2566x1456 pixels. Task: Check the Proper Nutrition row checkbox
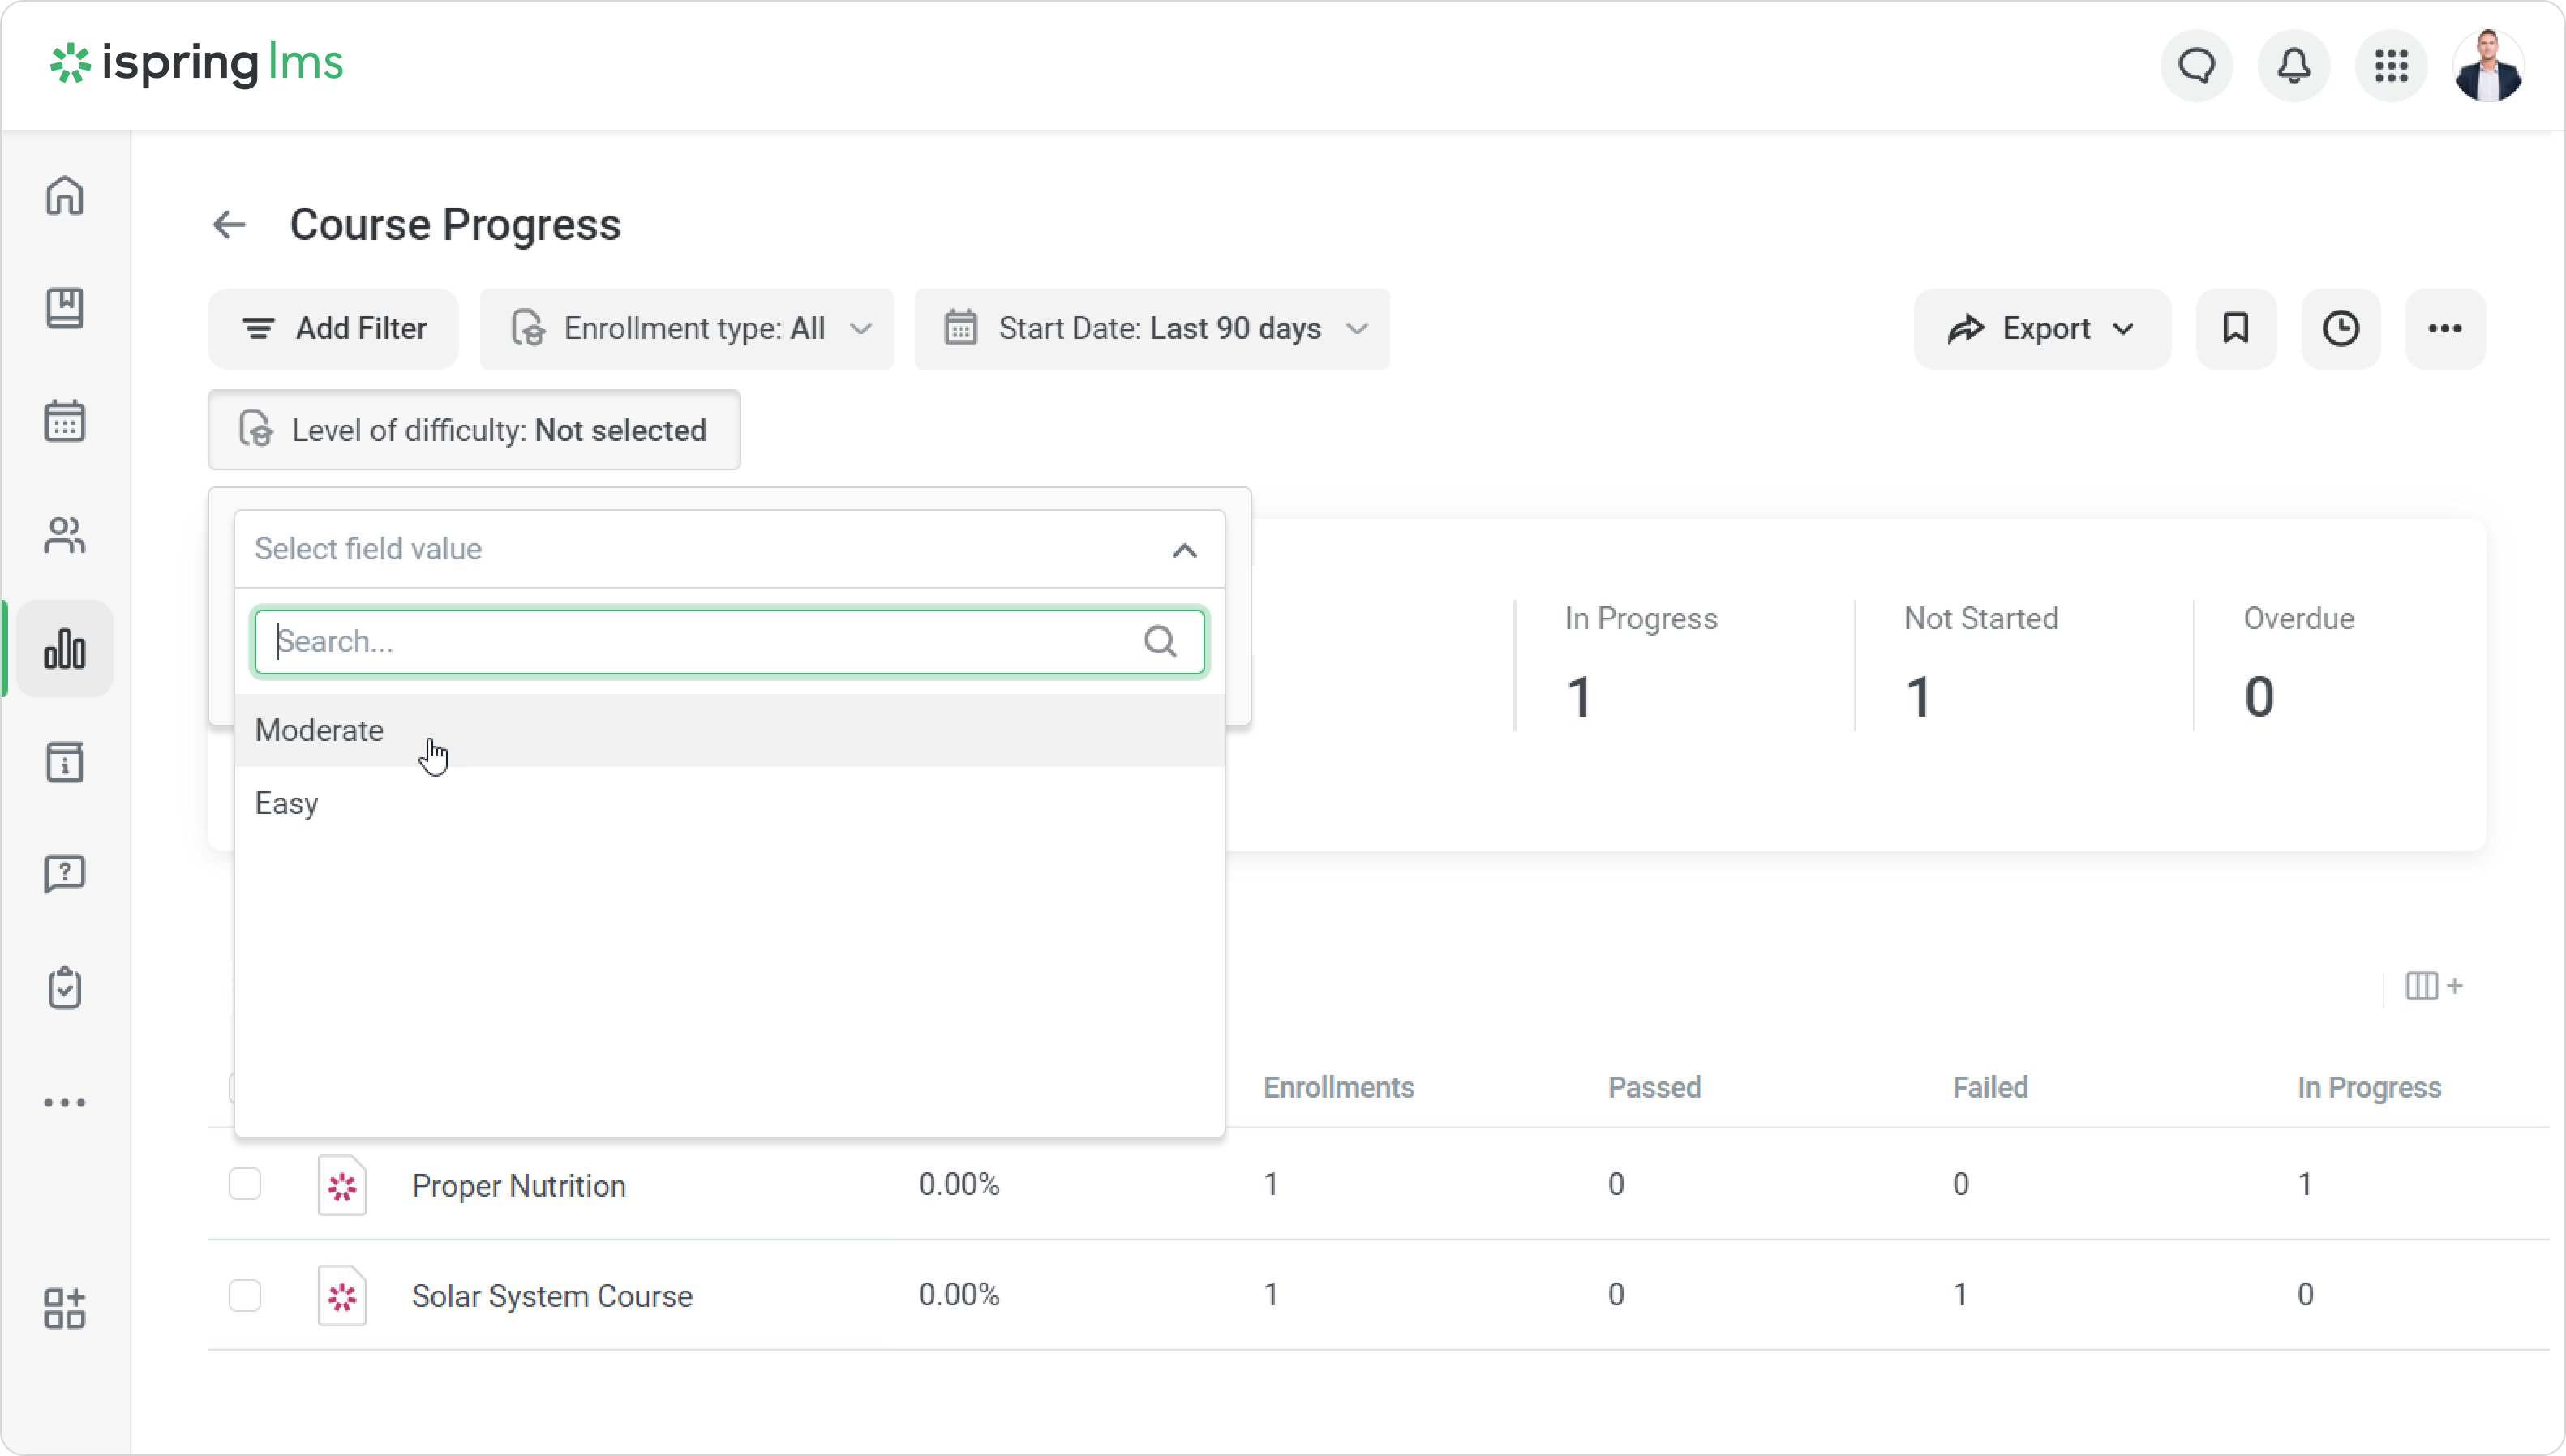pos(245,1184)
